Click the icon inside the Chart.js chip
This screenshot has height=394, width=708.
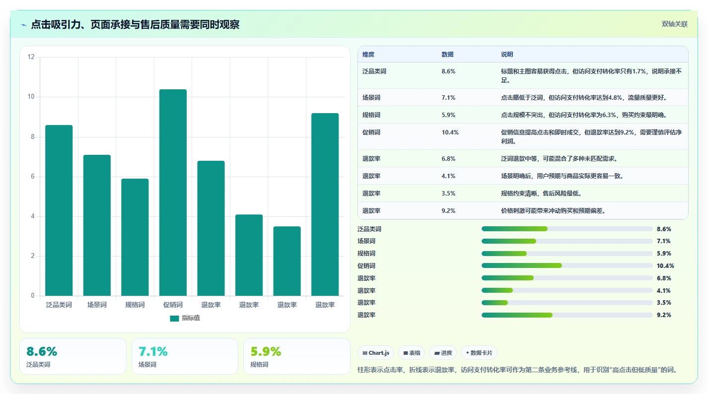click(x=365, y=353)
